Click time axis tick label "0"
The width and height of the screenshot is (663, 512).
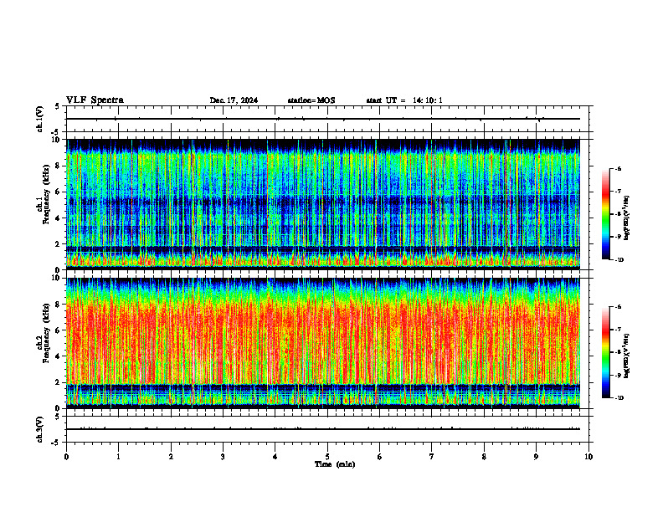(66, 457)
